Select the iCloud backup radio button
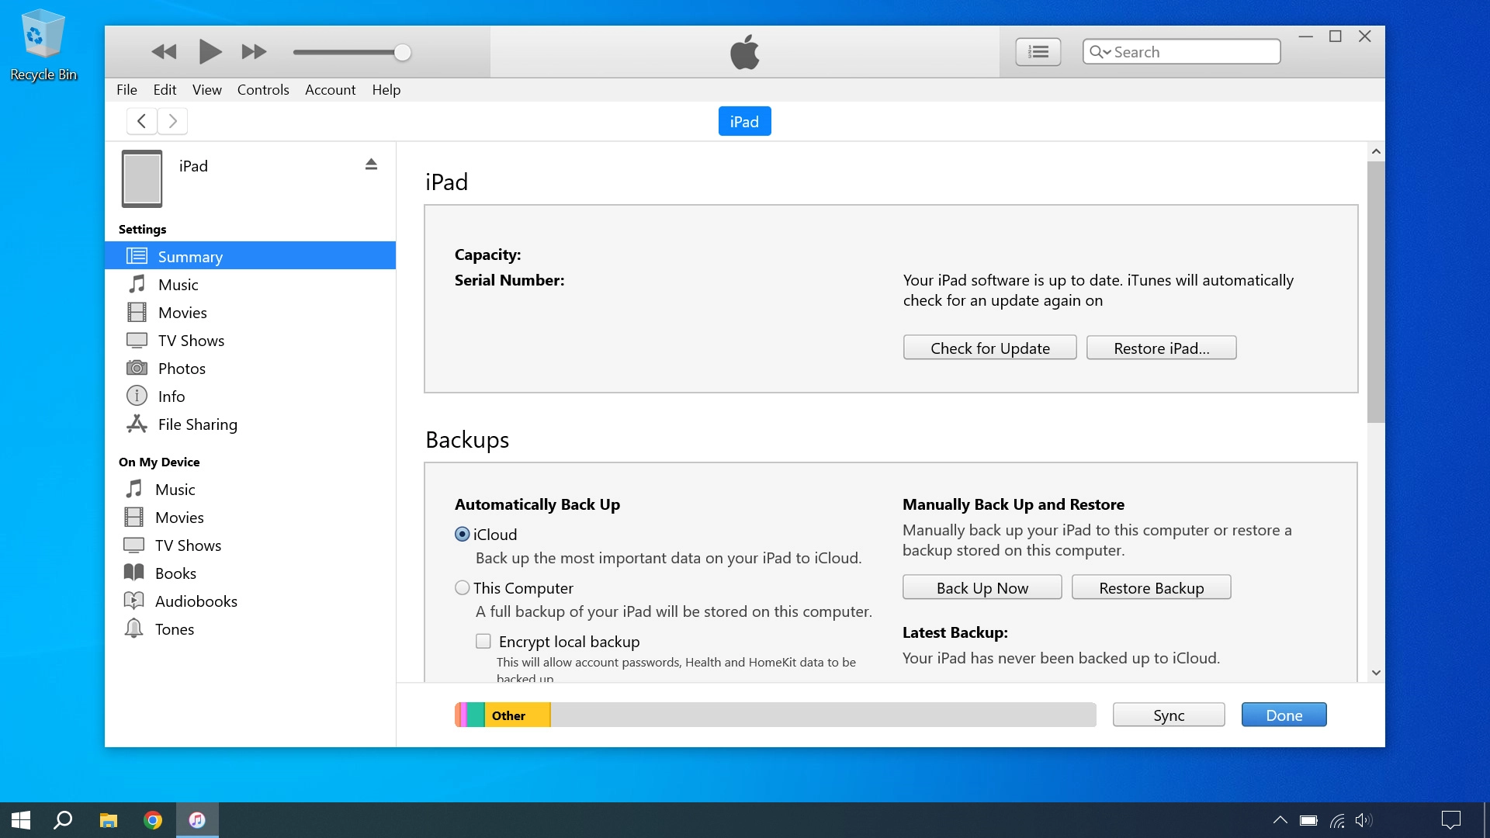The height and width of the screenshot is (838, 1490). point(463,535)
